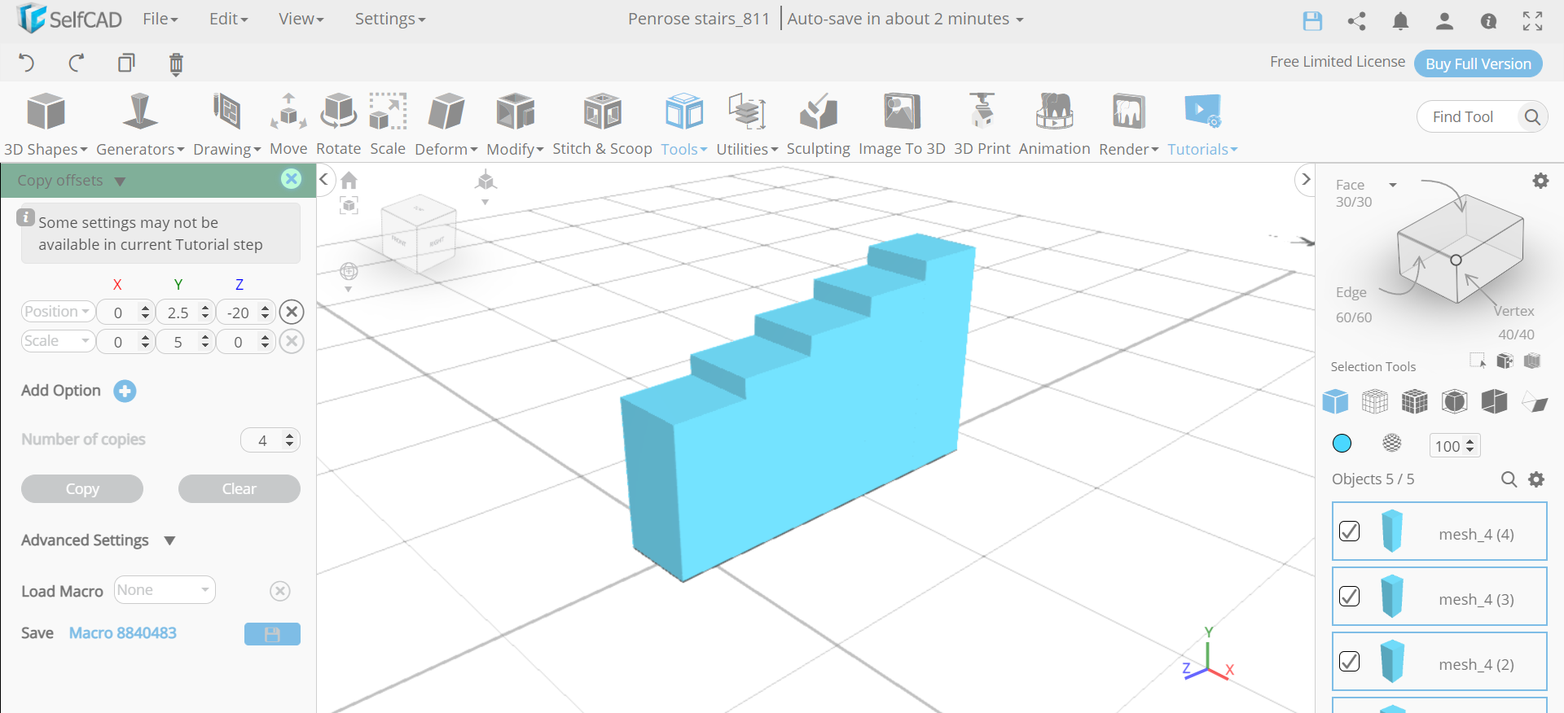
Task: Open the Render dropdown
Action: coord(1128,125)
